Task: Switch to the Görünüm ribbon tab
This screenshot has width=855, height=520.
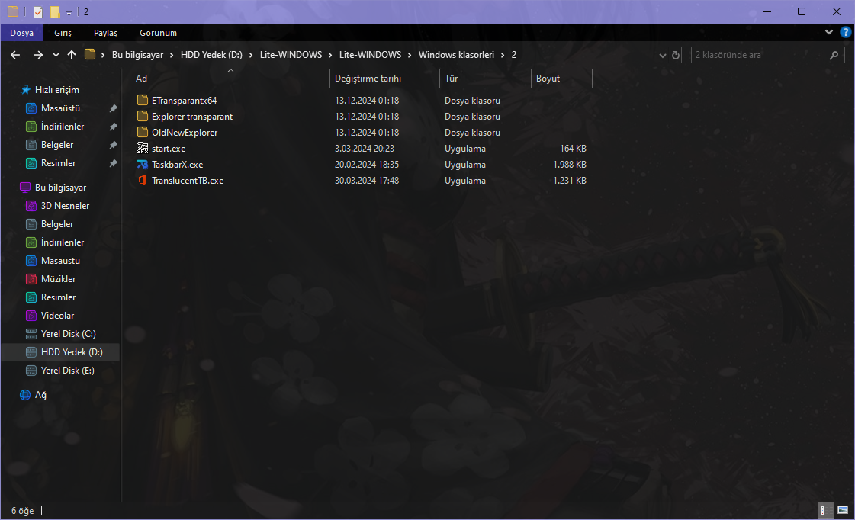Action: click(158, 33)
